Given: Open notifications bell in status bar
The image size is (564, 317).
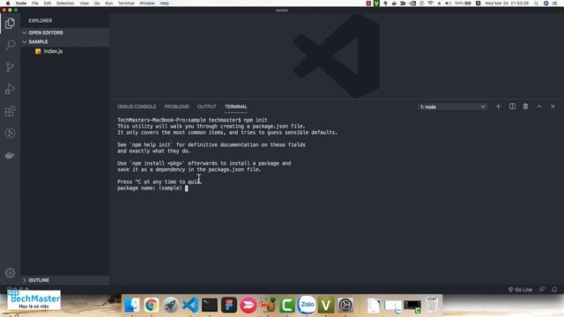Looking at the screenshot, I should click(554, 290).
